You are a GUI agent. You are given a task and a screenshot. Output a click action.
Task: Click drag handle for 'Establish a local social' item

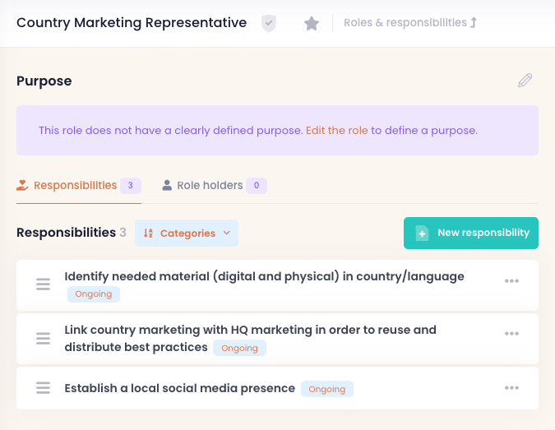tap(44, 388)
